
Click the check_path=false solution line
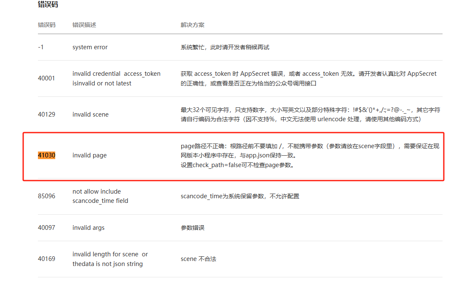click(238, 165)
